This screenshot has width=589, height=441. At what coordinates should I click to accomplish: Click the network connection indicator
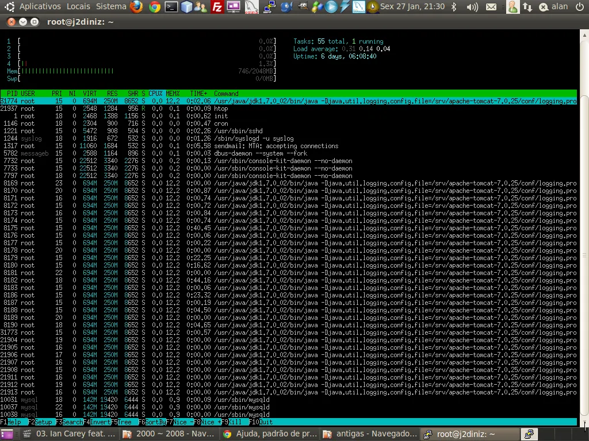pos(527,7)
